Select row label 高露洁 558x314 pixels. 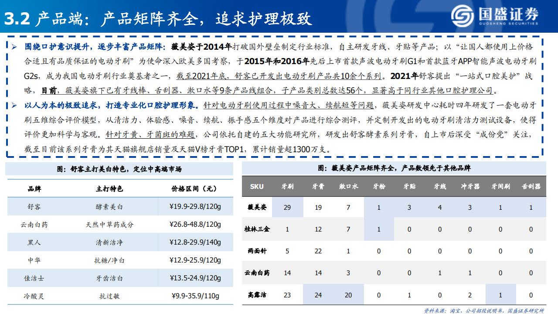(x=257, y=294)
